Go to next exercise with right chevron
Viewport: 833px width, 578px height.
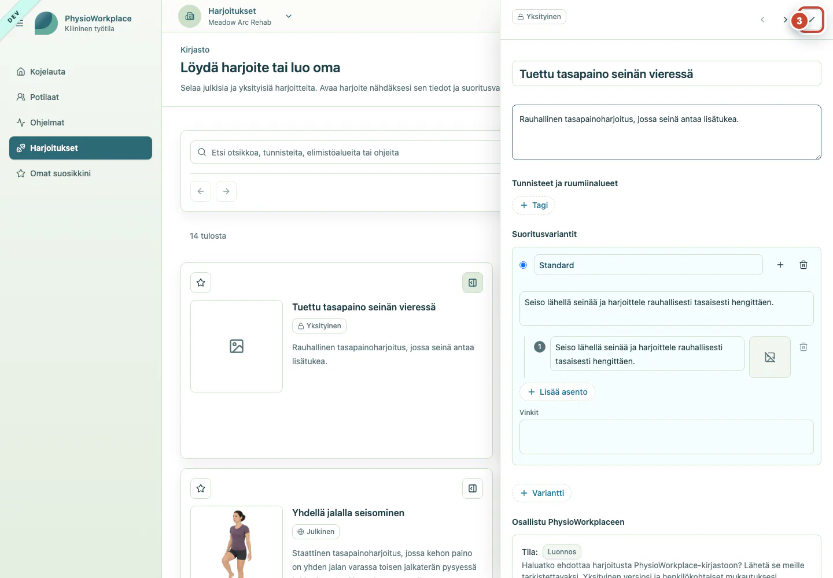coord(785,20)
